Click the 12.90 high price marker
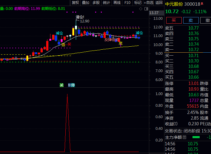This screenshot has height=154, width=211. pos(85,21)
